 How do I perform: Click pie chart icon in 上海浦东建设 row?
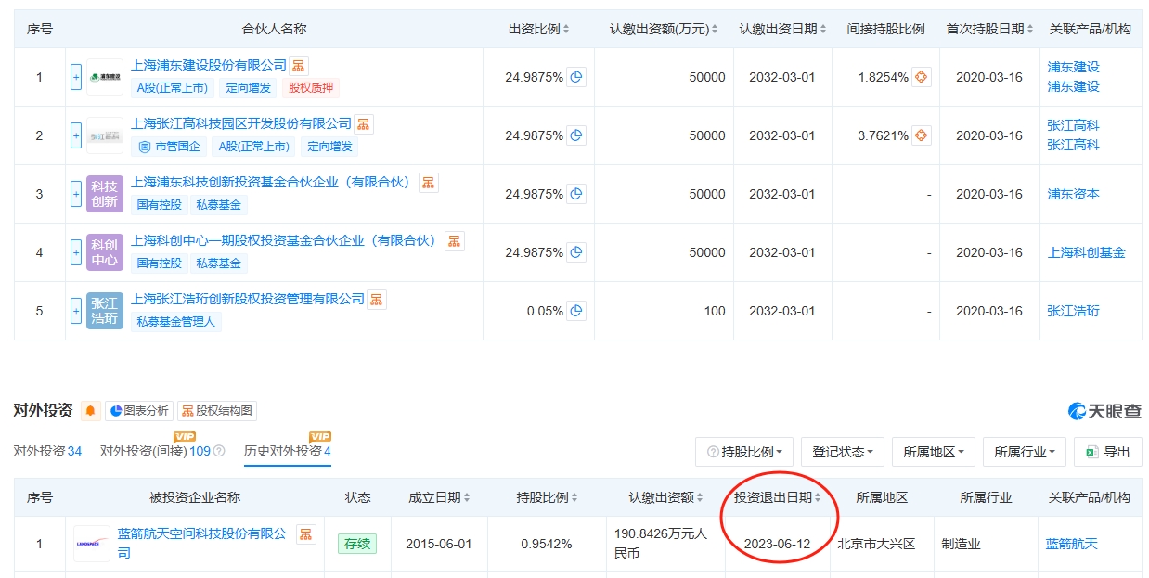pyautogui.click(x=576, y=77)
